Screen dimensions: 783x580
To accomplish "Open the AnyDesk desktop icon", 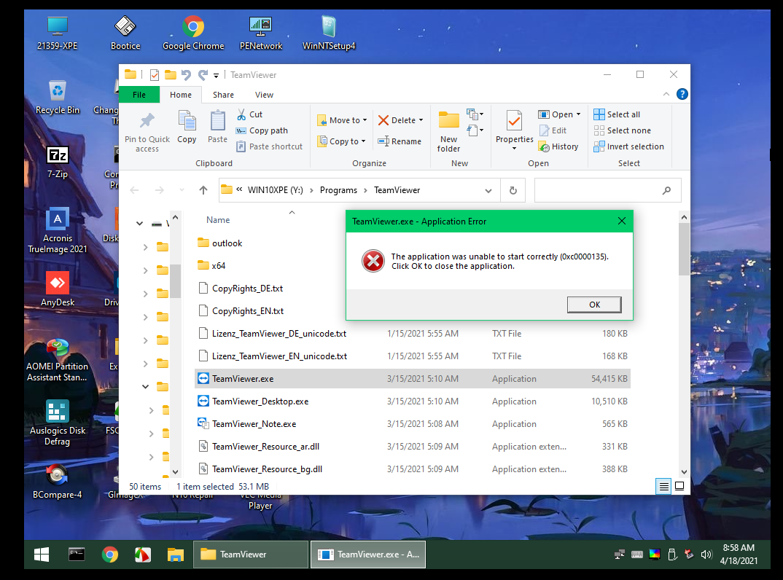I will [x=58, y=289].
